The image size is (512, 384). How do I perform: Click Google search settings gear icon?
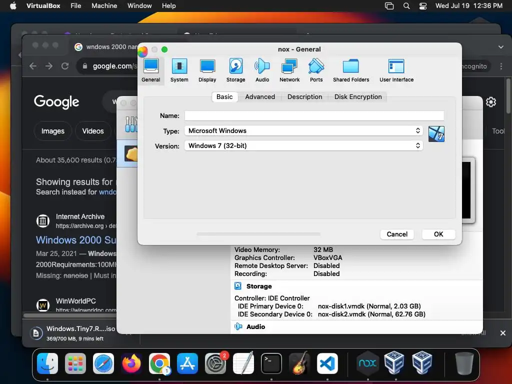point(491,102)
